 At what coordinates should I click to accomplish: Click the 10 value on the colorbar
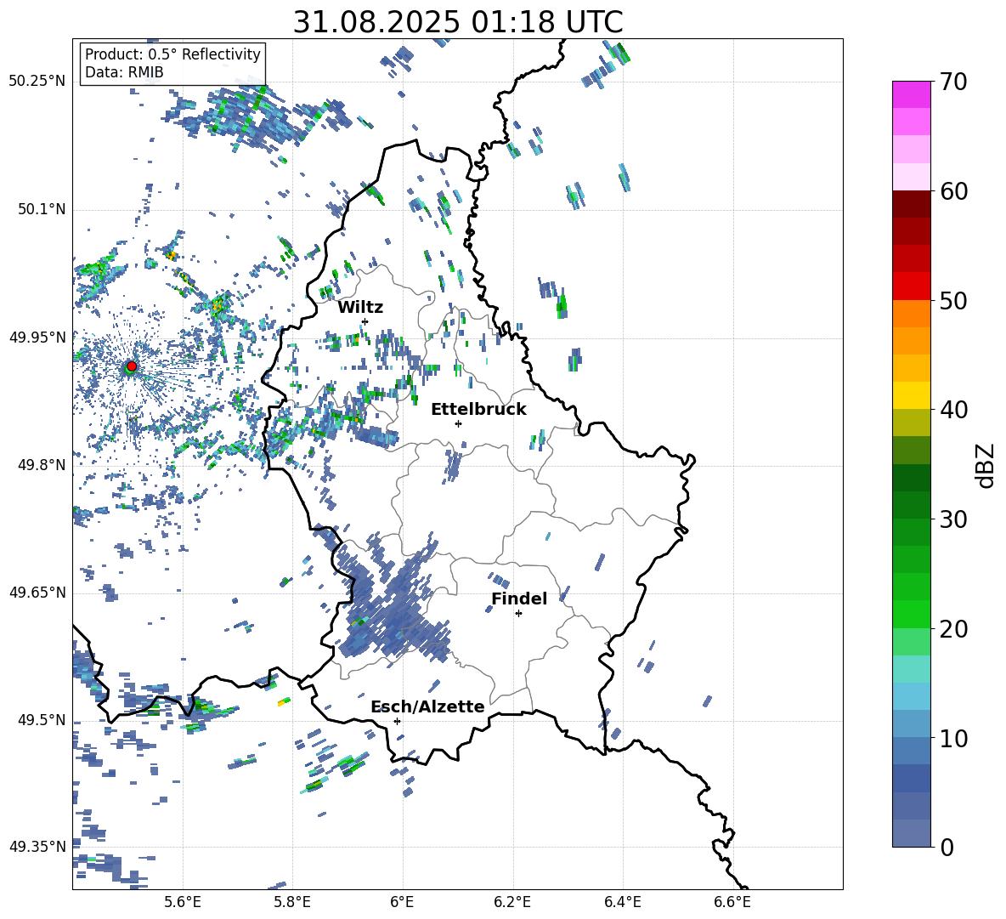click(953, 739)
